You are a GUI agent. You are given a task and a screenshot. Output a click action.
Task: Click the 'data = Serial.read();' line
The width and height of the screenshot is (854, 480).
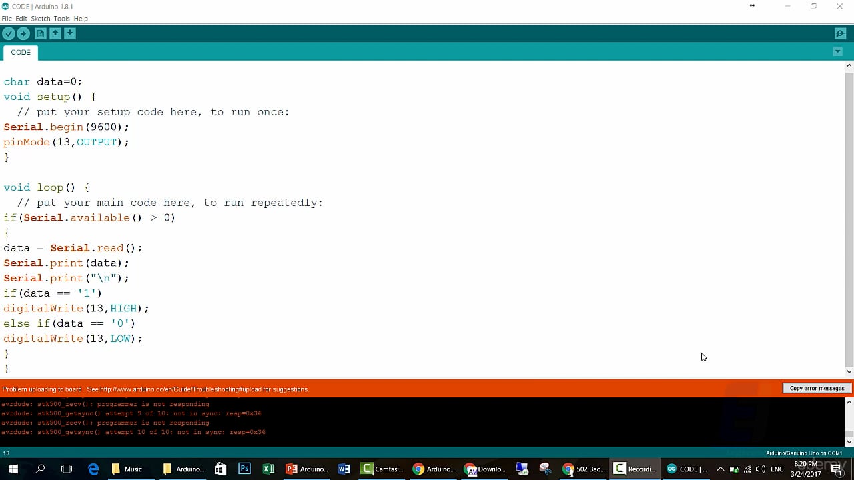[73, 248]
